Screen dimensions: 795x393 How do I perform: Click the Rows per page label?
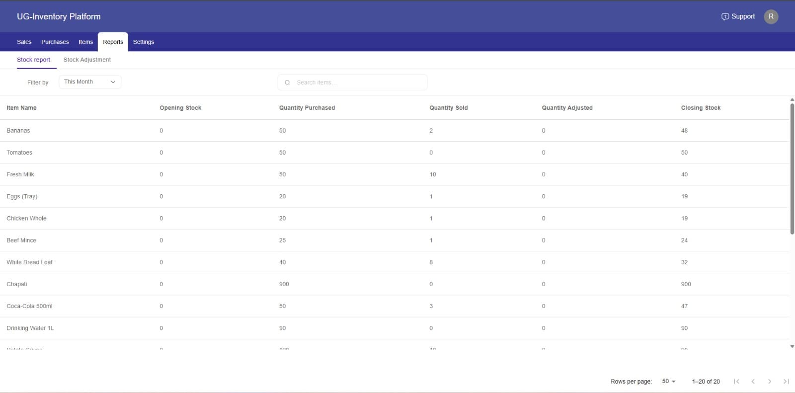(x=631, y=382)
